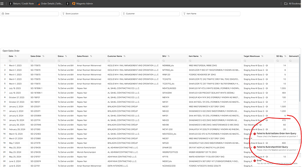Open the All Bookmarks folder
302x167 pixels.
pos(292,3)
